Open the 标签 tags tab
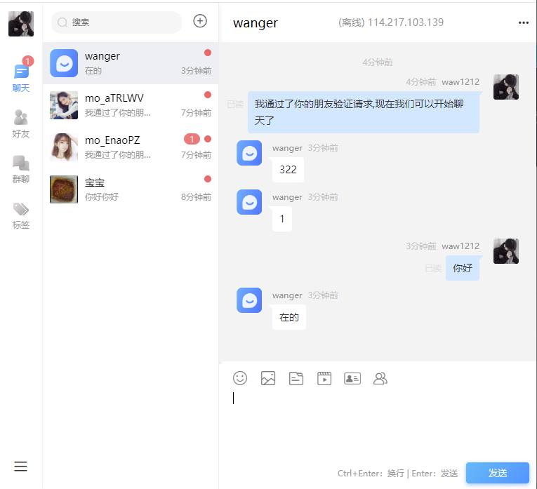Screen dimensions: 537x489 (21, 215)
